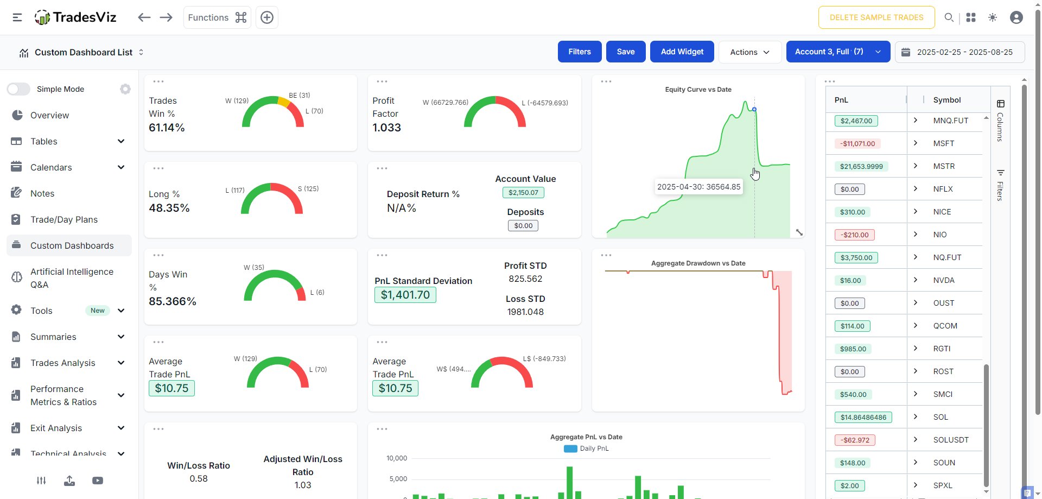Expand the Calendars menu
This screenshot has height=499, width=1042.
(x=69, y=167)
